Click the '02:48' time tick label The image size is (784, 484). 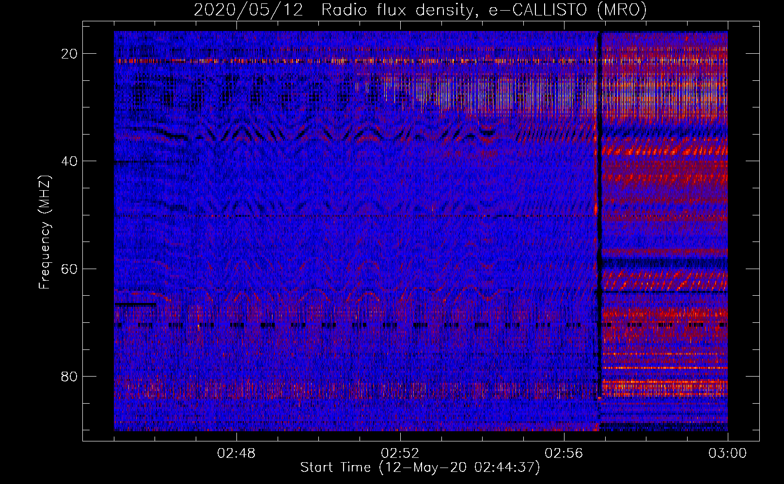(236, 454)
